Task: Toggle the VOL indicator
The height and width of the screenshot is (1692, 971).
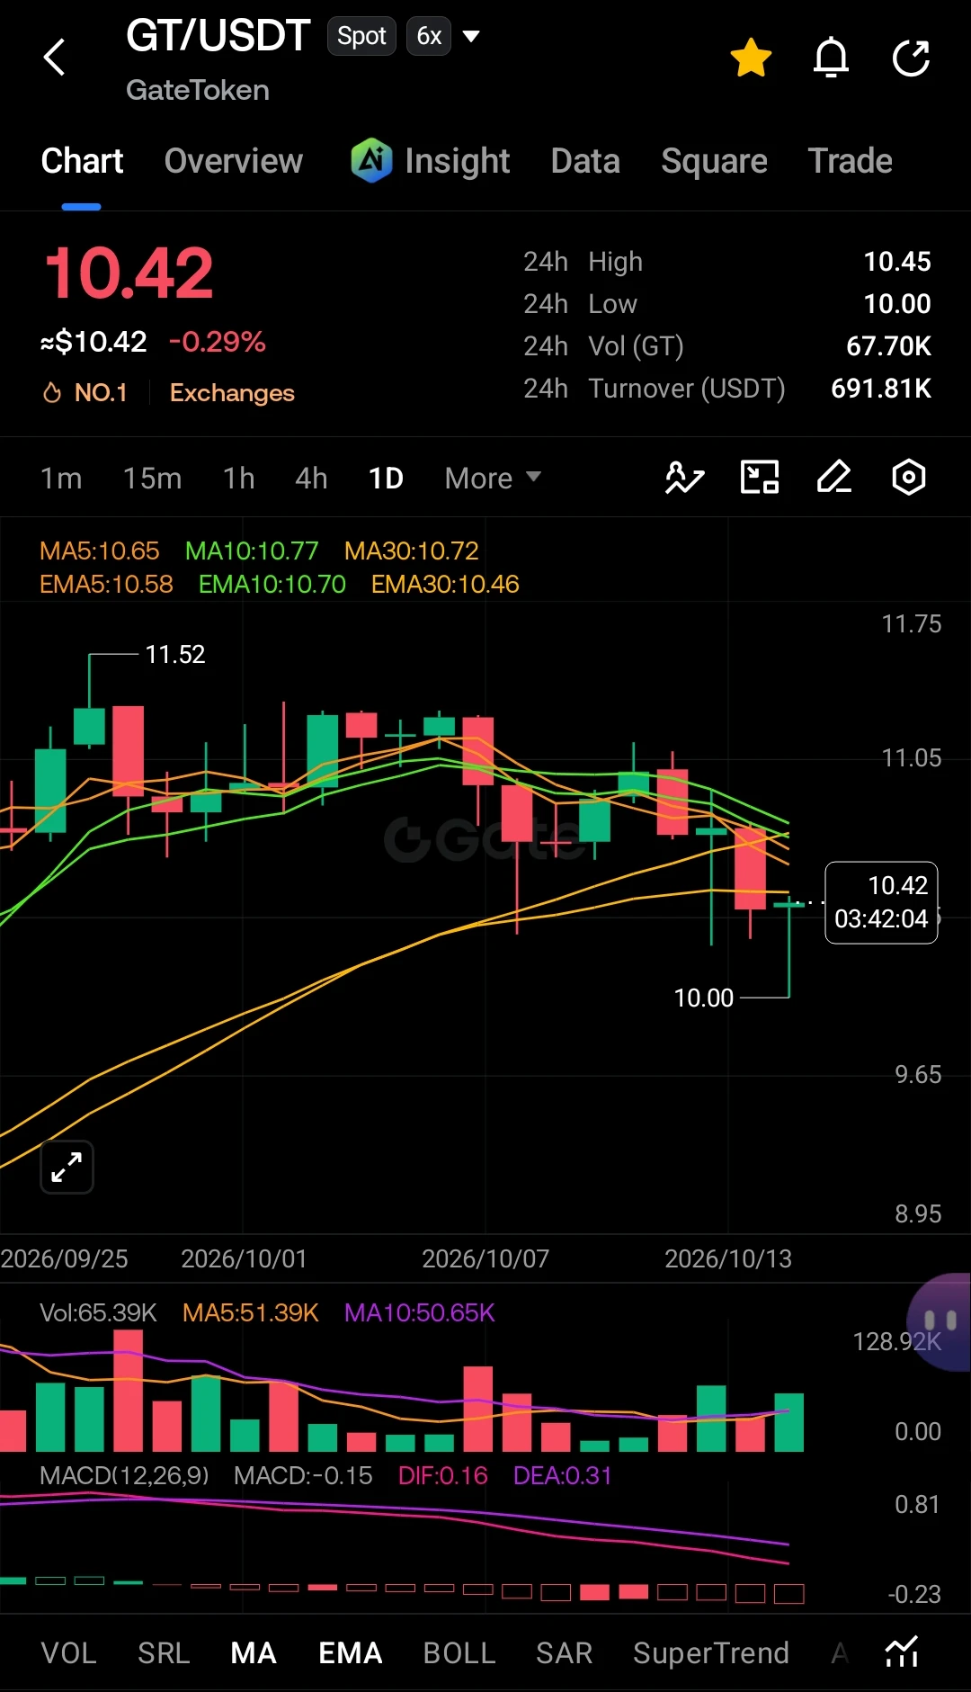Action: coord(69,1653)
